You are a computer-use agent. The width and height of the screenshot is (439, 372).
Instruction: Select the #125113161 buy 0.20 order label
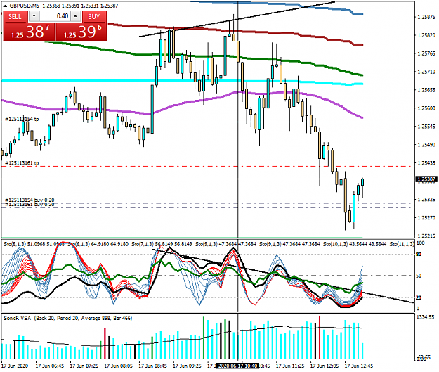pos(30,205)
